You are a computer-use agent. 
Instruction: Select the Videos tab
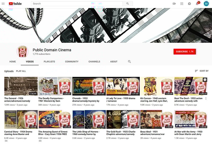(x=30, y=61)
